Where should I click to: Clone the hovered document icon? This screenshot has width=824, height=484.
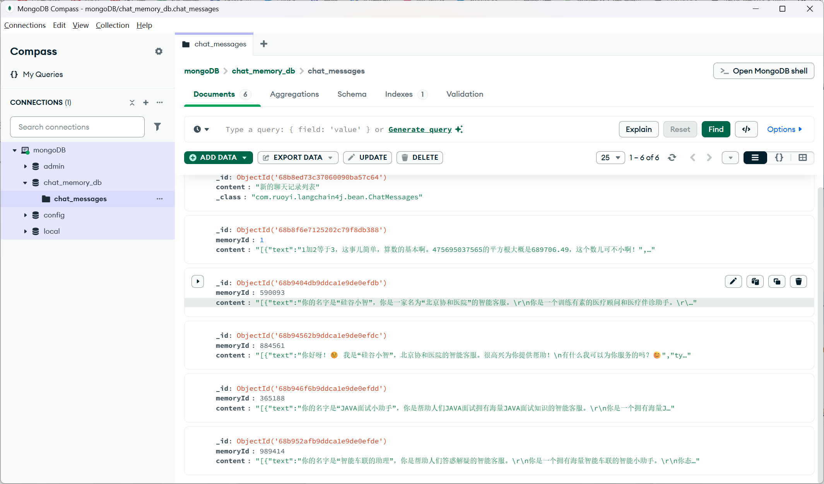pyautogui.click(x=777, y=281)
